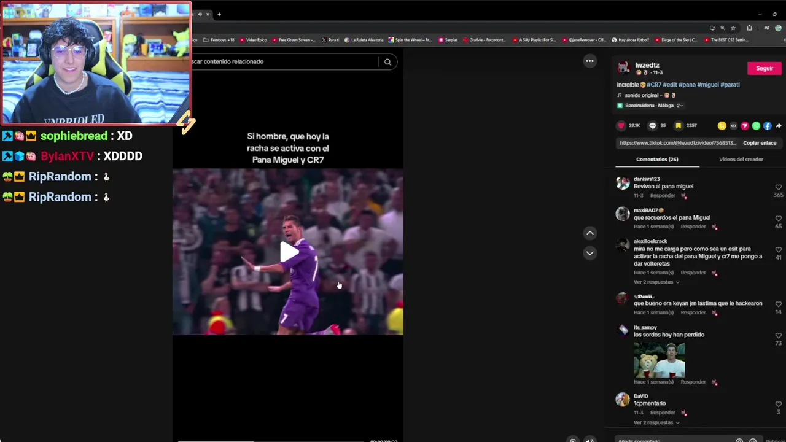The height and width of the screenshot is (442, 786).
Task: Switch to Videos del creador tab
Action: [x=741, y=159]
